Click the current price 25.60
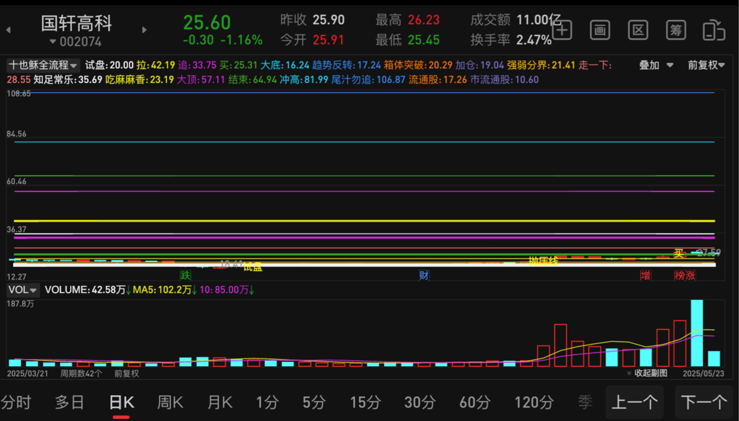739x421 pixels. point(207,22)
